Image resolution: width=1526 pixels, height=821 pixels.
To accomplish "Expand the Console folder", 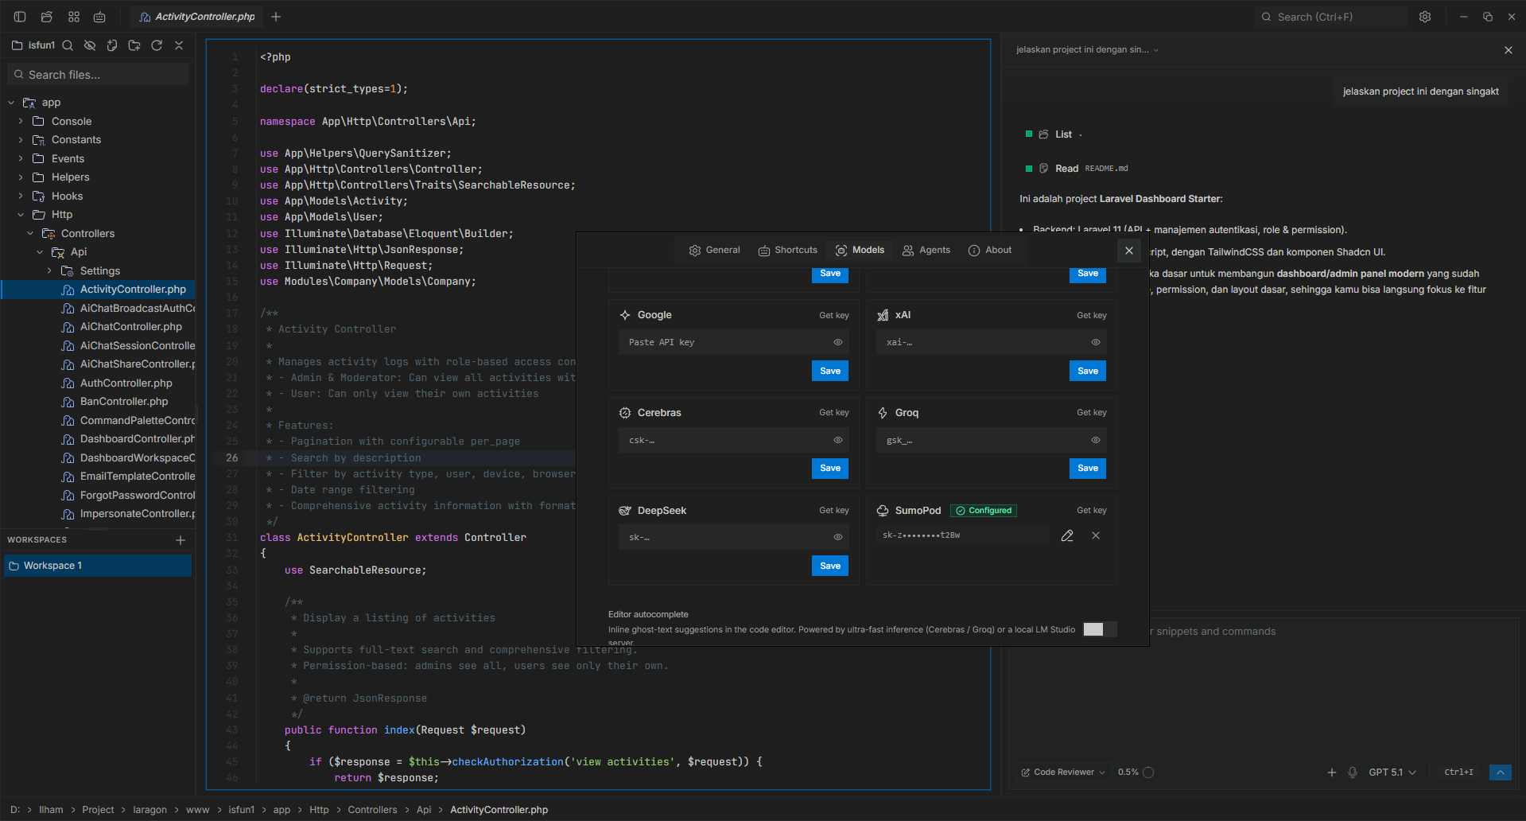I will click(21, 122).
